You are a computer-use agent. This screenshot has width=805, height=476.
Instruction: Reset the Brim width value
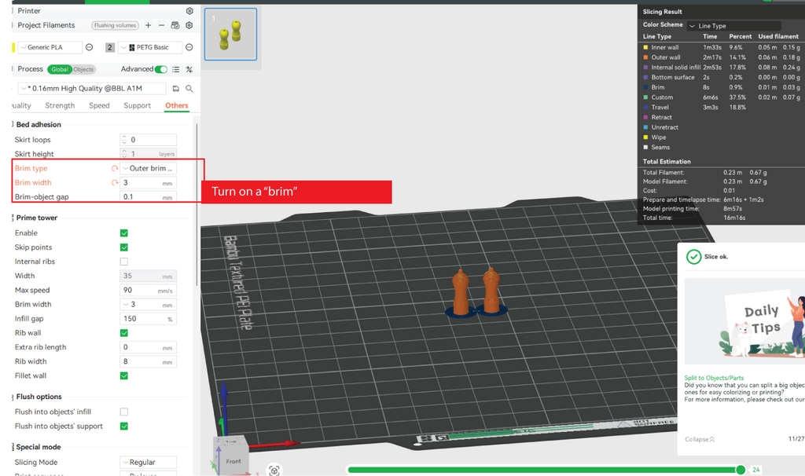click(115, 182)
